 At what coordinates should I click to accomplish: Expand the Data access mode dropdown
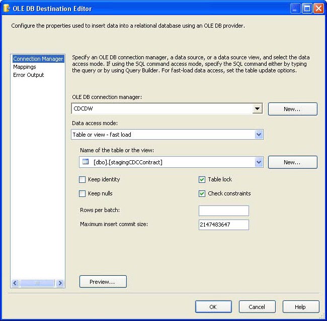point(259,135)
